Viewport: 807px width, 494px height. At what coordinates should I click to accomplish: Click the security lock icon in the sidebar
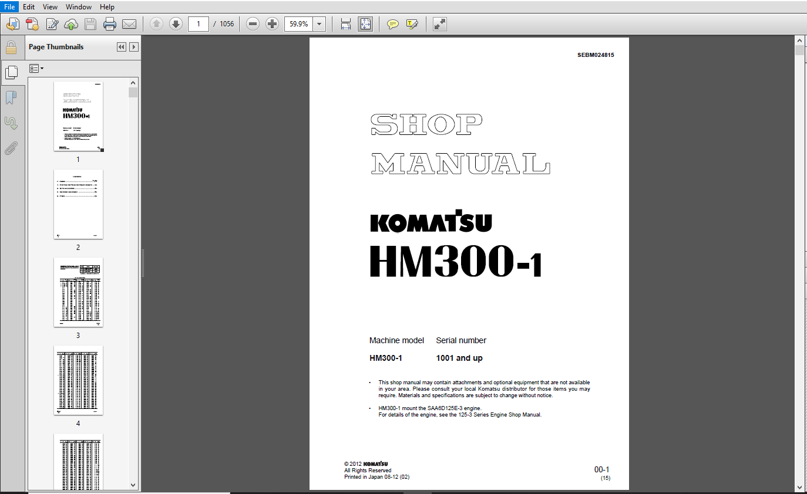tap(11, 47)
